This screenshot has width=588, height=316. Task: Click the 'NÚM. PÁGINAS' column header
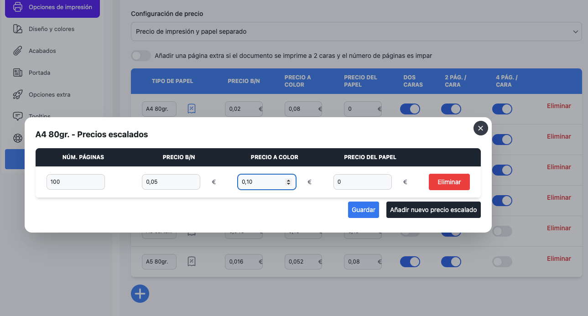[x=83, y=157]
